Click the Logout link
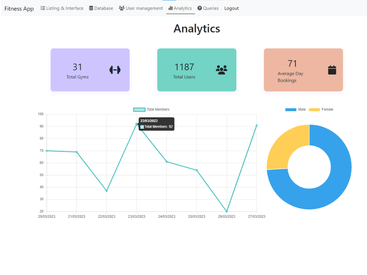 click(x=232, y=8)
